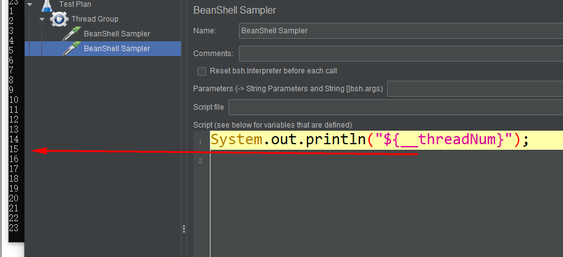
Task: Collapse the Test Plan tree node arrow
Action: [x=30, y=5]
